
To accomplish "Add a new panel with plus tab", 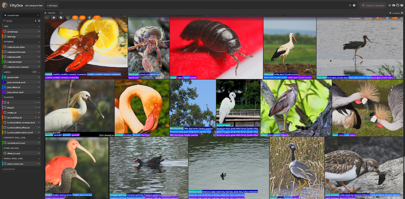I will click(61, 13).
